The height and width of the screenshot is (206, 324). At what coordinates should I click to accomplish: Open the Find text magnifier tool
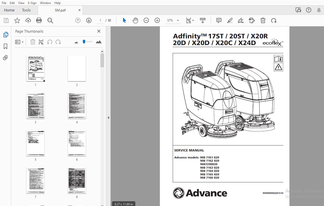50,20
